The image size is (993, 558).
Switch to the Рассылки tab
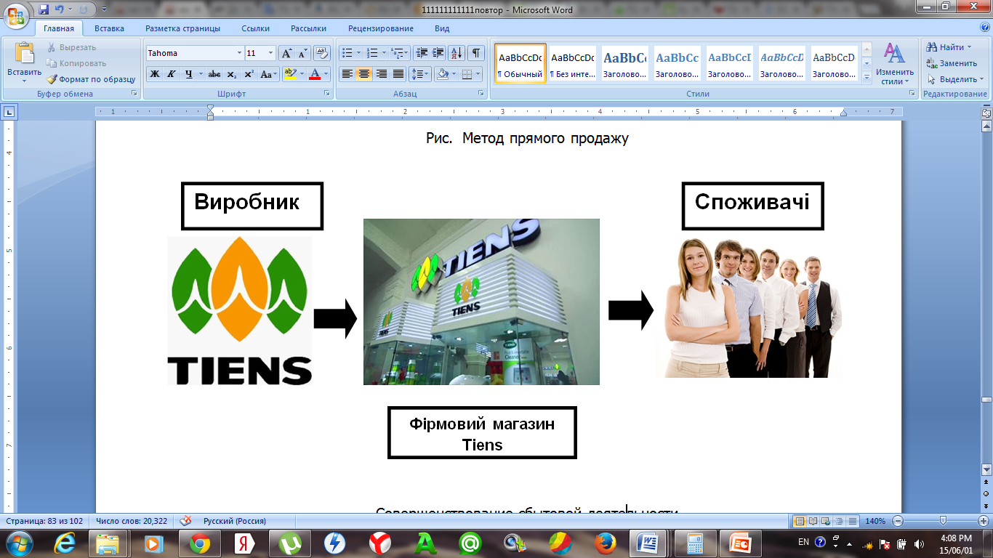pyautogui.click(x=308, y=28)
